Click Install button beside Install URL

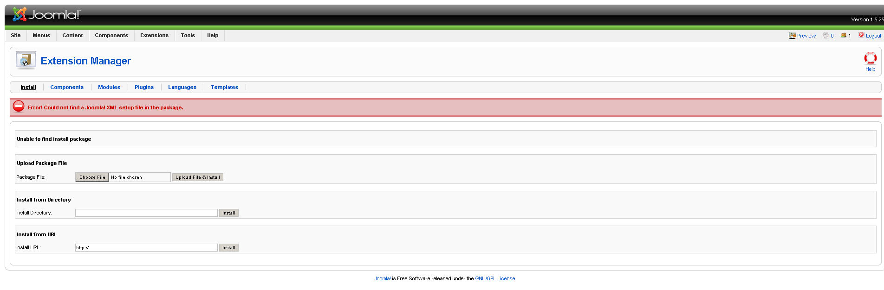(x=229, y=247)
